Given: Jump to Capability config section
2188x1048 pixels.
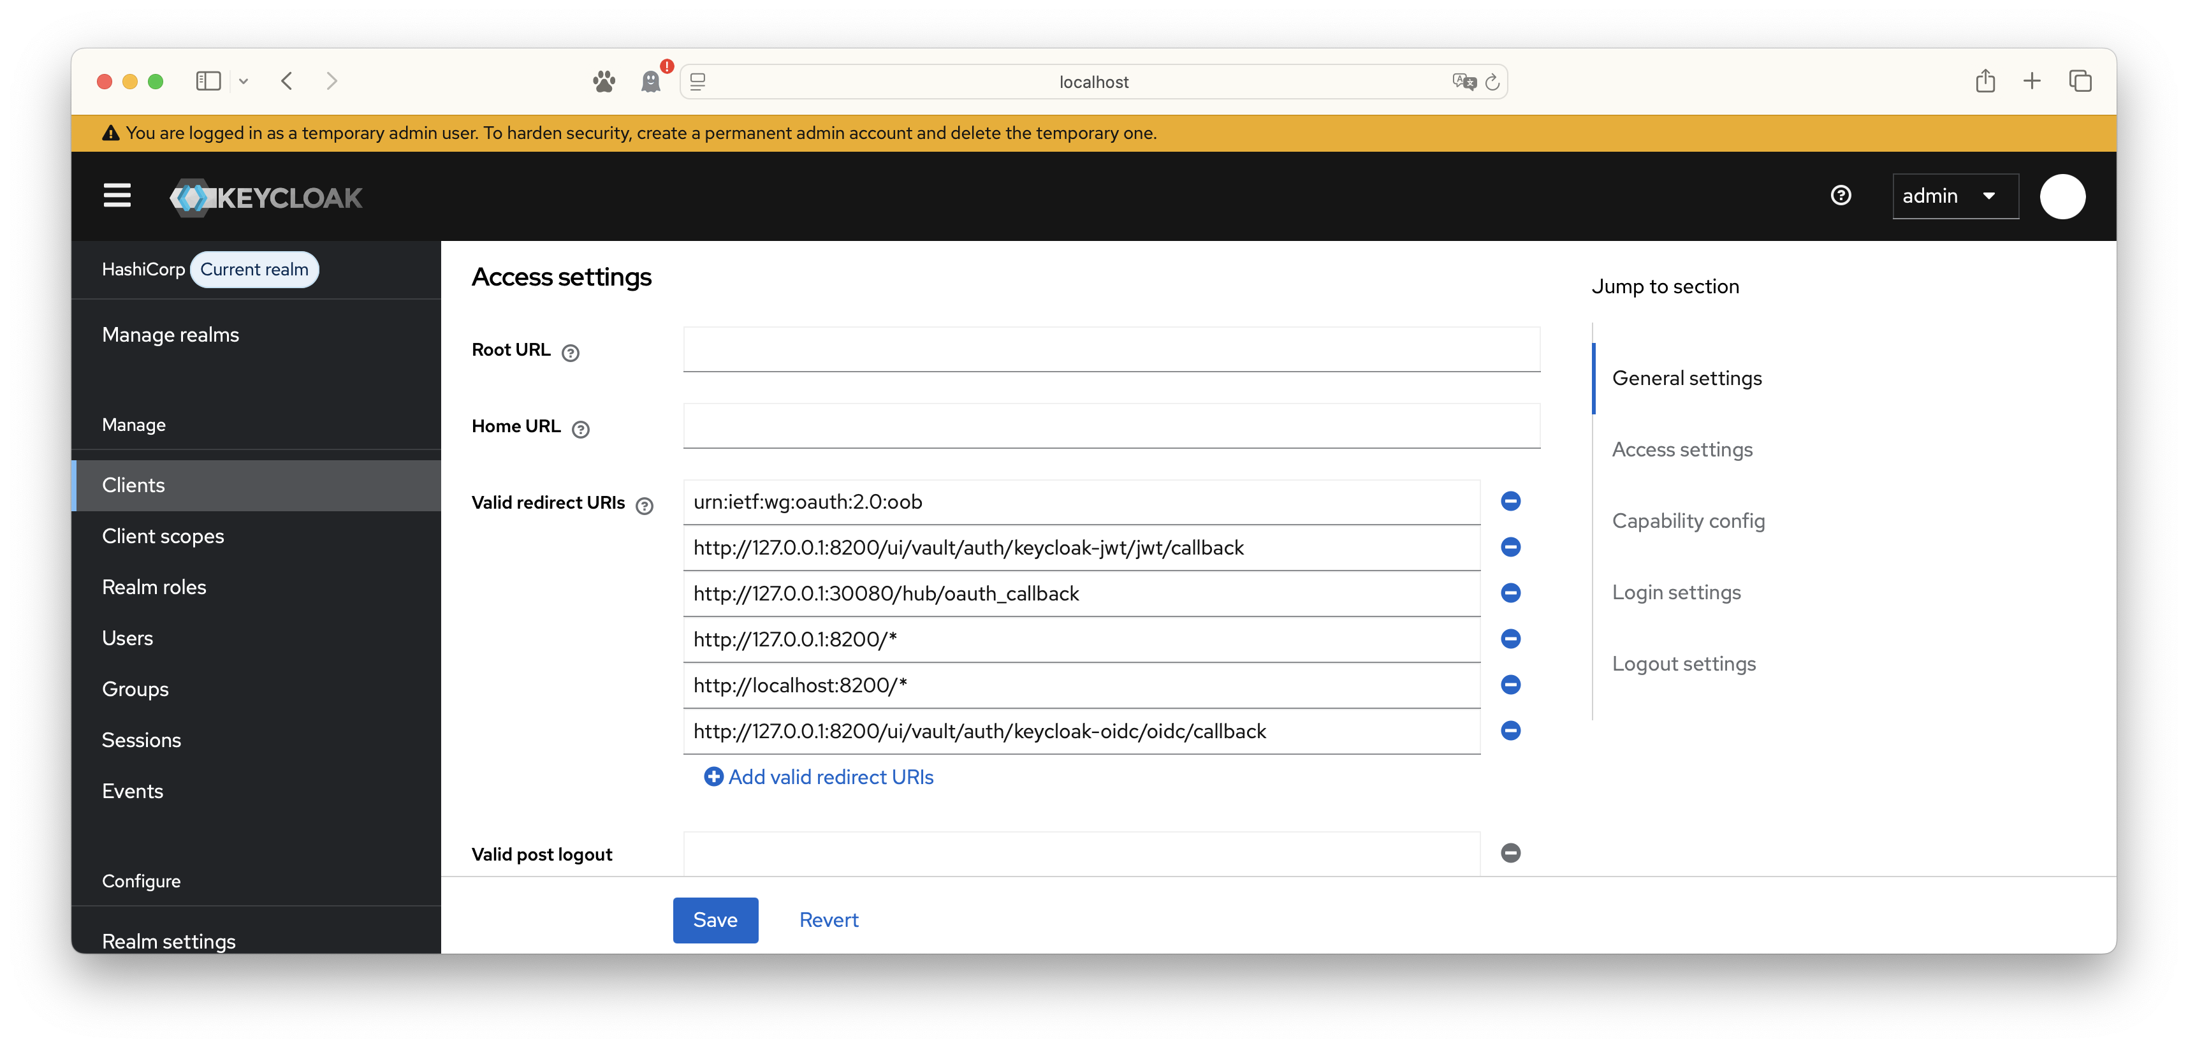Looking at the screenshot, I should [x=1688, y=521].
